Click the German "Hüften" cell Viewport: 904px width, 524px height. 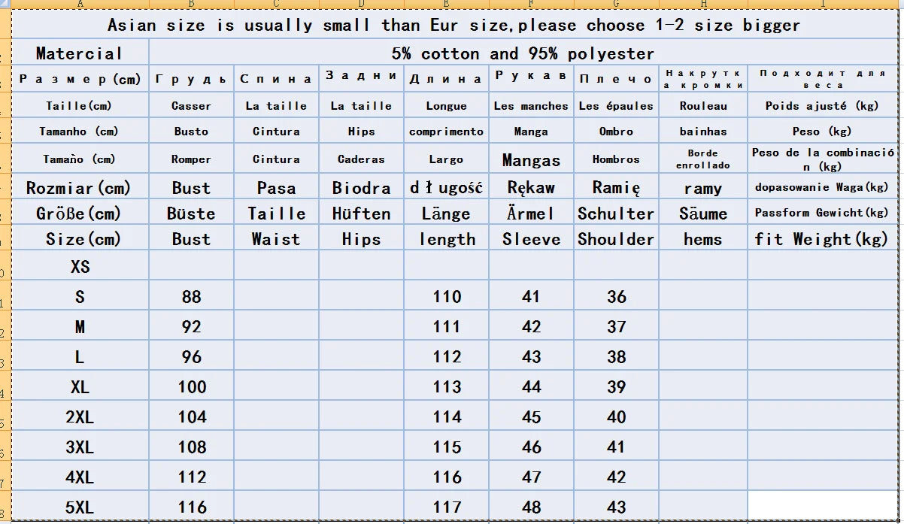click(361, 214)
